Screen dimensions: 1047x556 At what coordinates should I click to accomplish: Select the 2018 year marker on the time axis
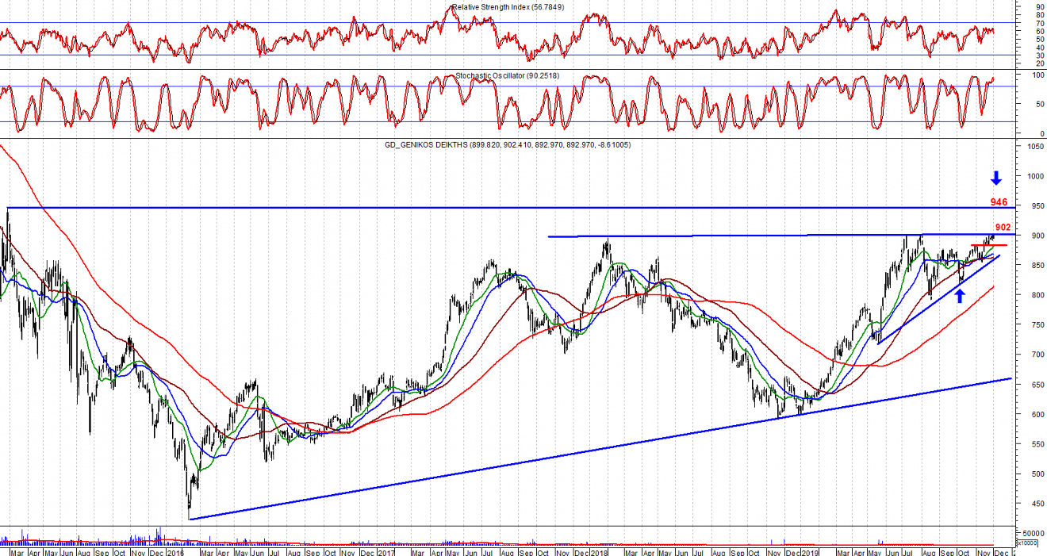pos(600,552)
